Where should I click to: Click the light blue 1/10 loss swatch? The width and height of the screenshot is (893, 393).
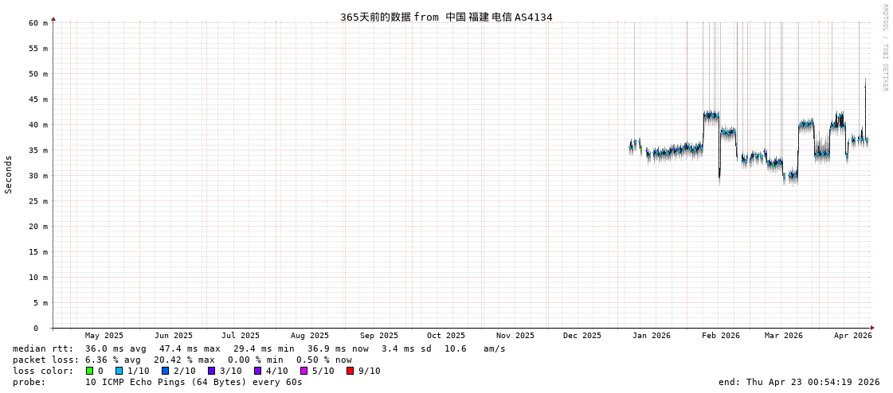point(119,371)
